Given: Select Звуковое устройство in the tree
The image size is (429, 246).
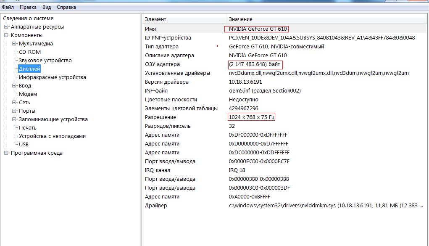Looking at the screenshot, I should click(45, 61).
